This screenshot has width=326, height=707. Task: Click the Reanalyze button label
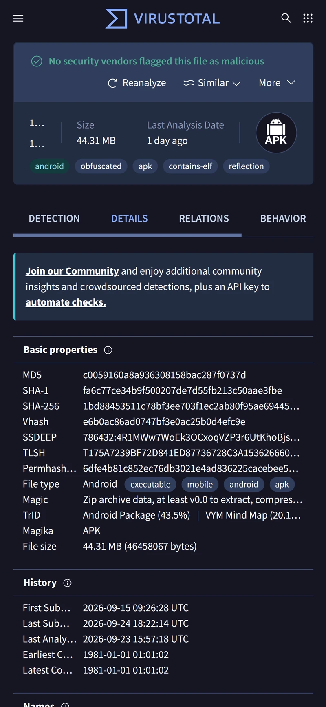click(x=144, y=83)
